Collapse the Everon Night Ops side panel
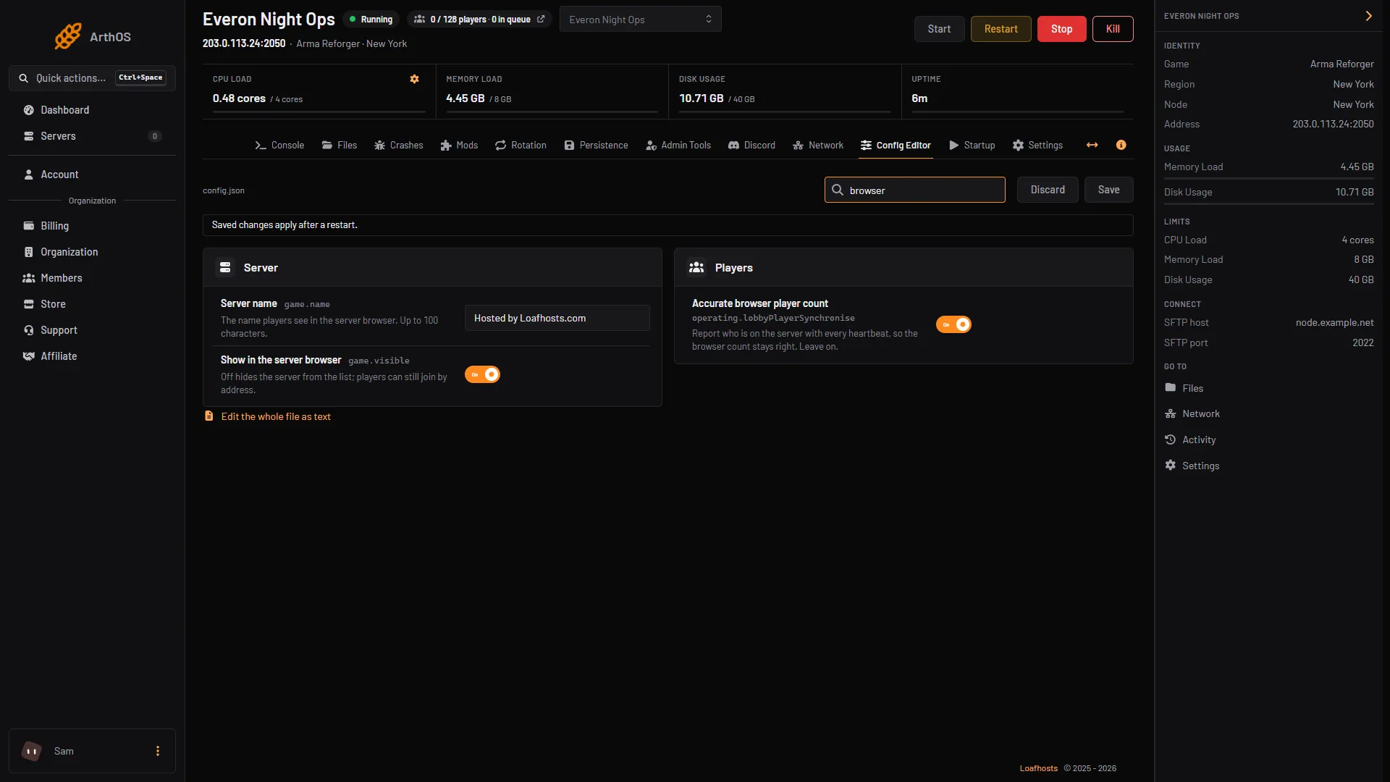The image size is (1390, 782). click(x=1368, y=16)
